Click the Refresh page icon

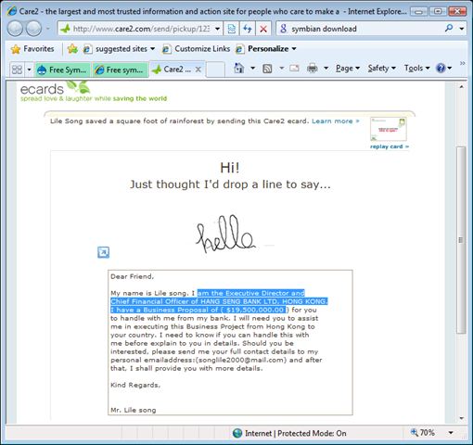(248, 29)
